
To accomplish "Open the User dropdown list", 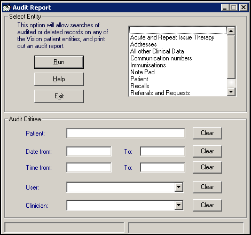I will (178, 187).
